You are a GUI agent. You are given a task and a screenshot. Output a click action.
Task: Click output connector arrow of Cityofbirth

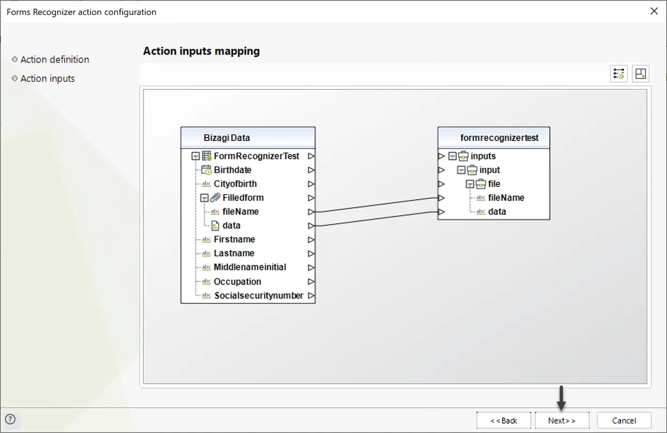click(x=311, y=184)
